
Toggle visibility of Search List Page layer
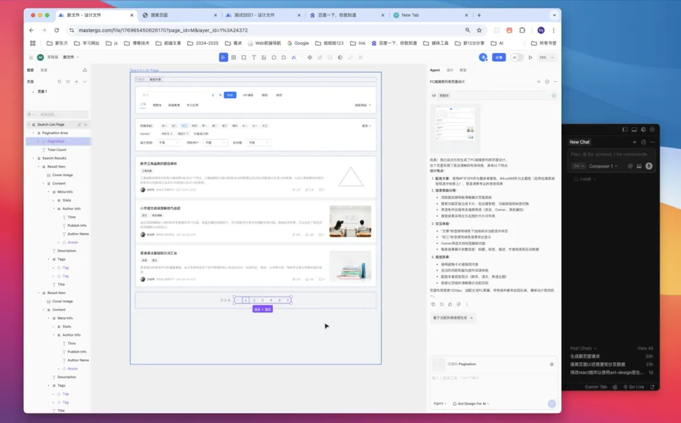(86, 125)
